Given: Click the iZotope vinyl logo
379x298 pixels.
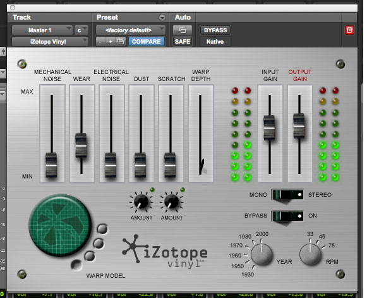Looking at the screenshot, I should coord(165,252).
